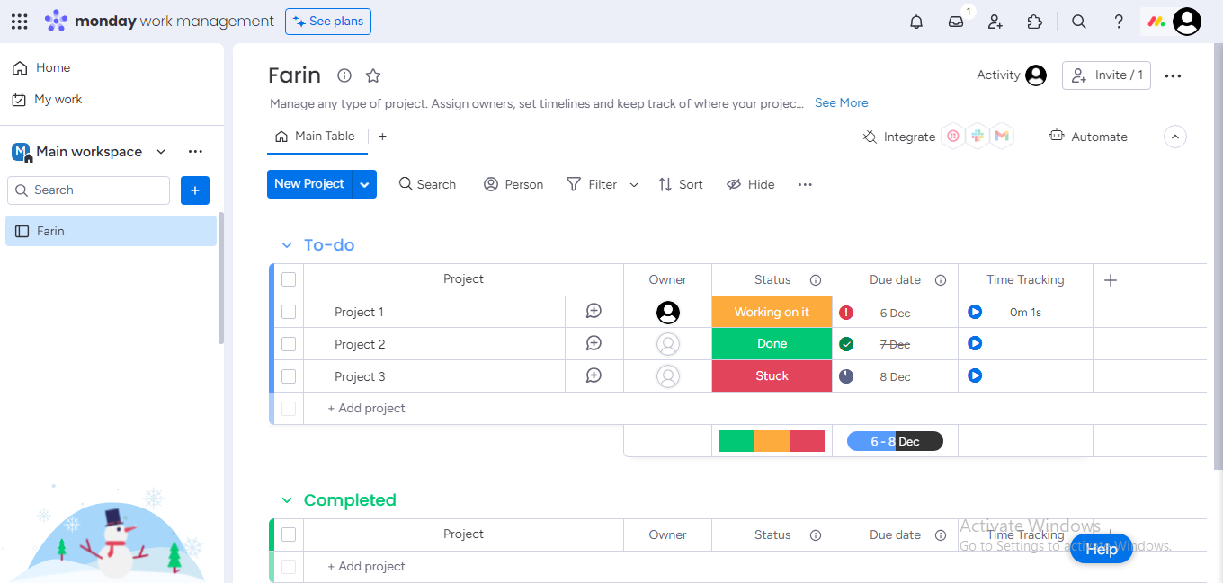This screenshot has width=1223, height=583.
Task: Click Hide columns in toolbar
Action: pos(751,184)
